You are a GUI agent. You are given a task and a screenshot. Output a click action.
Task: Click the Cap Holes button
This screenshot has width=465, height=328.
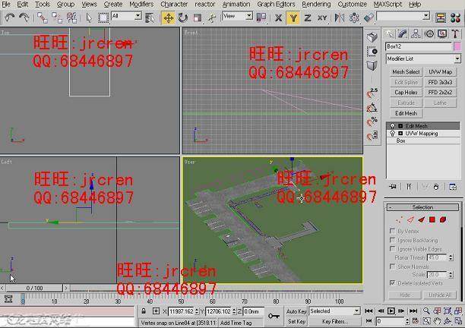[x=406, y=93]
